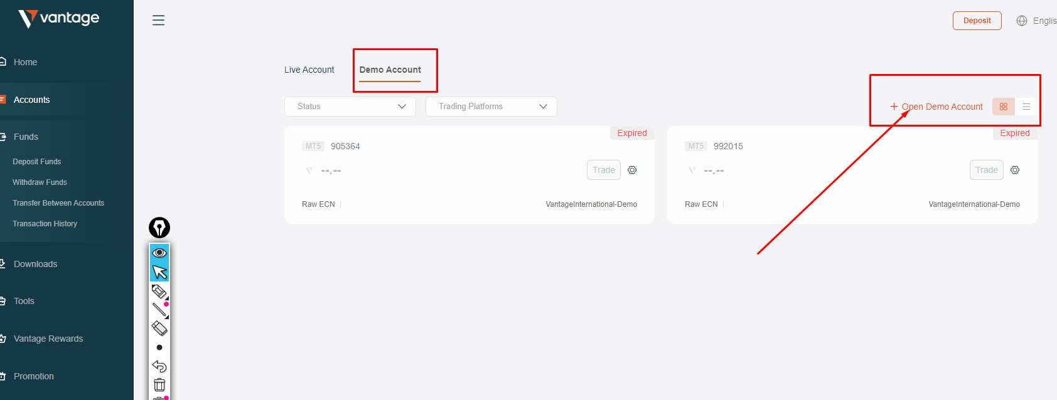Click the language globe icon
1057x400 pixels.
click(x=1022, y=21)
